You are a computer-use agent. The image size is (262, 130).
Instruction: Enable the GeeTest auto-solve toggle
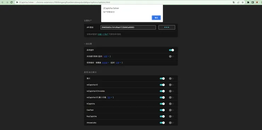(171, 110)
